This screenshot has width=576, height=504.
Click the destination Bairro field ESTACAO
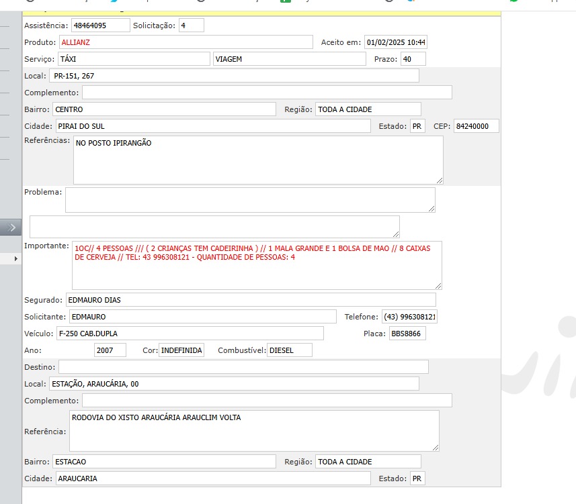coord(164,462)
